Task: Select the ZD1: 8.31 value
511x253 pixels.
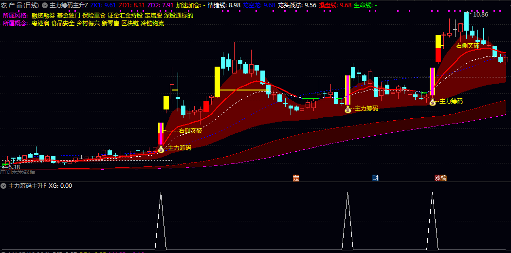Action: tap(132, 5)
